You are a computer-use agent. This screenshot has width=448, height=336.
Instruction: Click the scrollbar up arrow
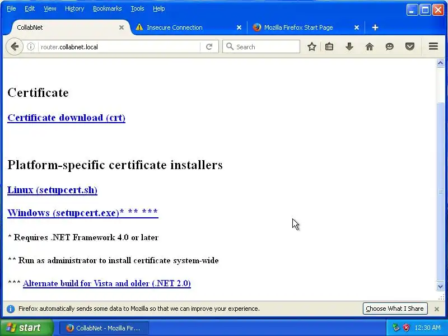(440, 63)
